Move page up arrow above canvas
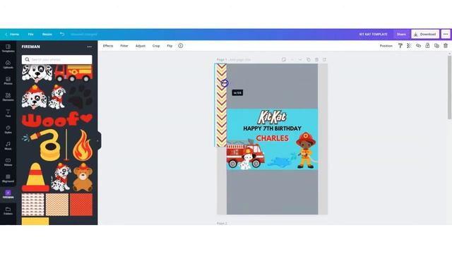The height and width of the screenshot is (254, 452). (292, 59)
